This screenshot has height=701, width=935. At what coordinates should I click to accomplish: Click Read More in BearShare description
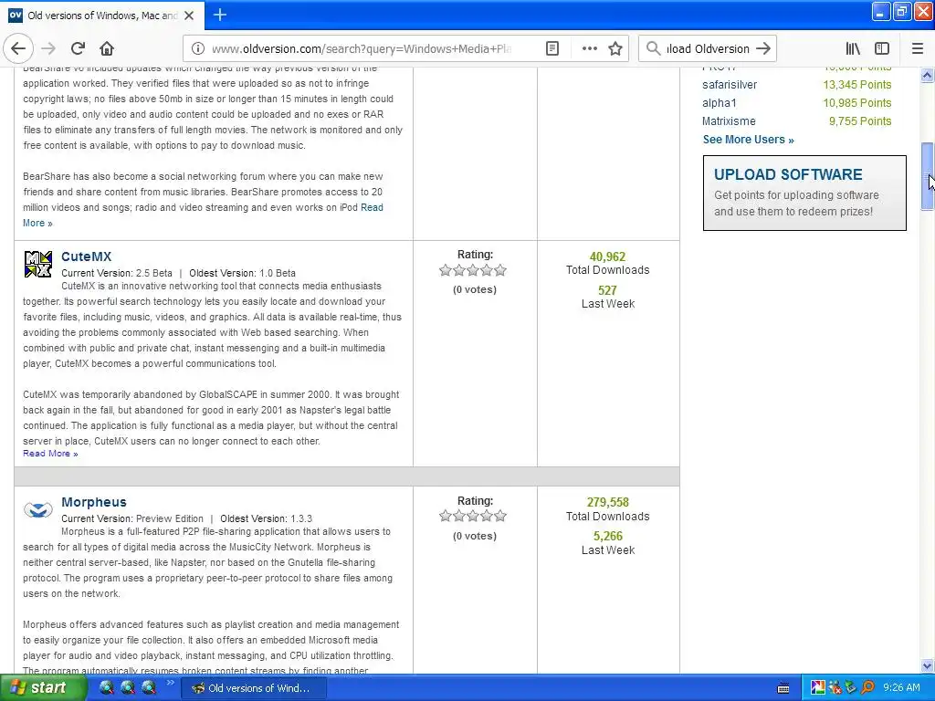coord(203,215)
